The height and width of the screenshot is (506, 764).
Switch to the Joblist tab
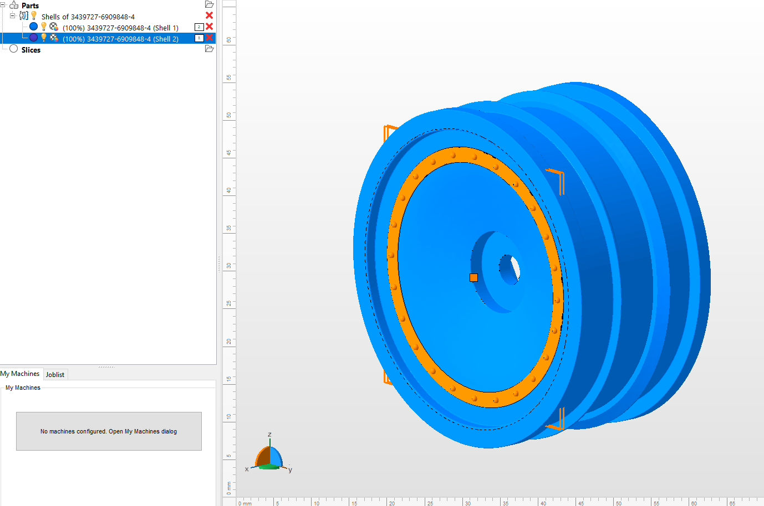(x=55, y=374)
